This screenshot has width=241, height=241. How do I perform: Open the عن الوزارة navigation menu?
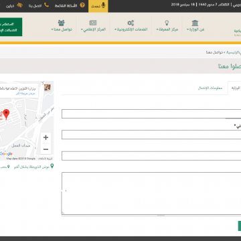pos(195,29)
